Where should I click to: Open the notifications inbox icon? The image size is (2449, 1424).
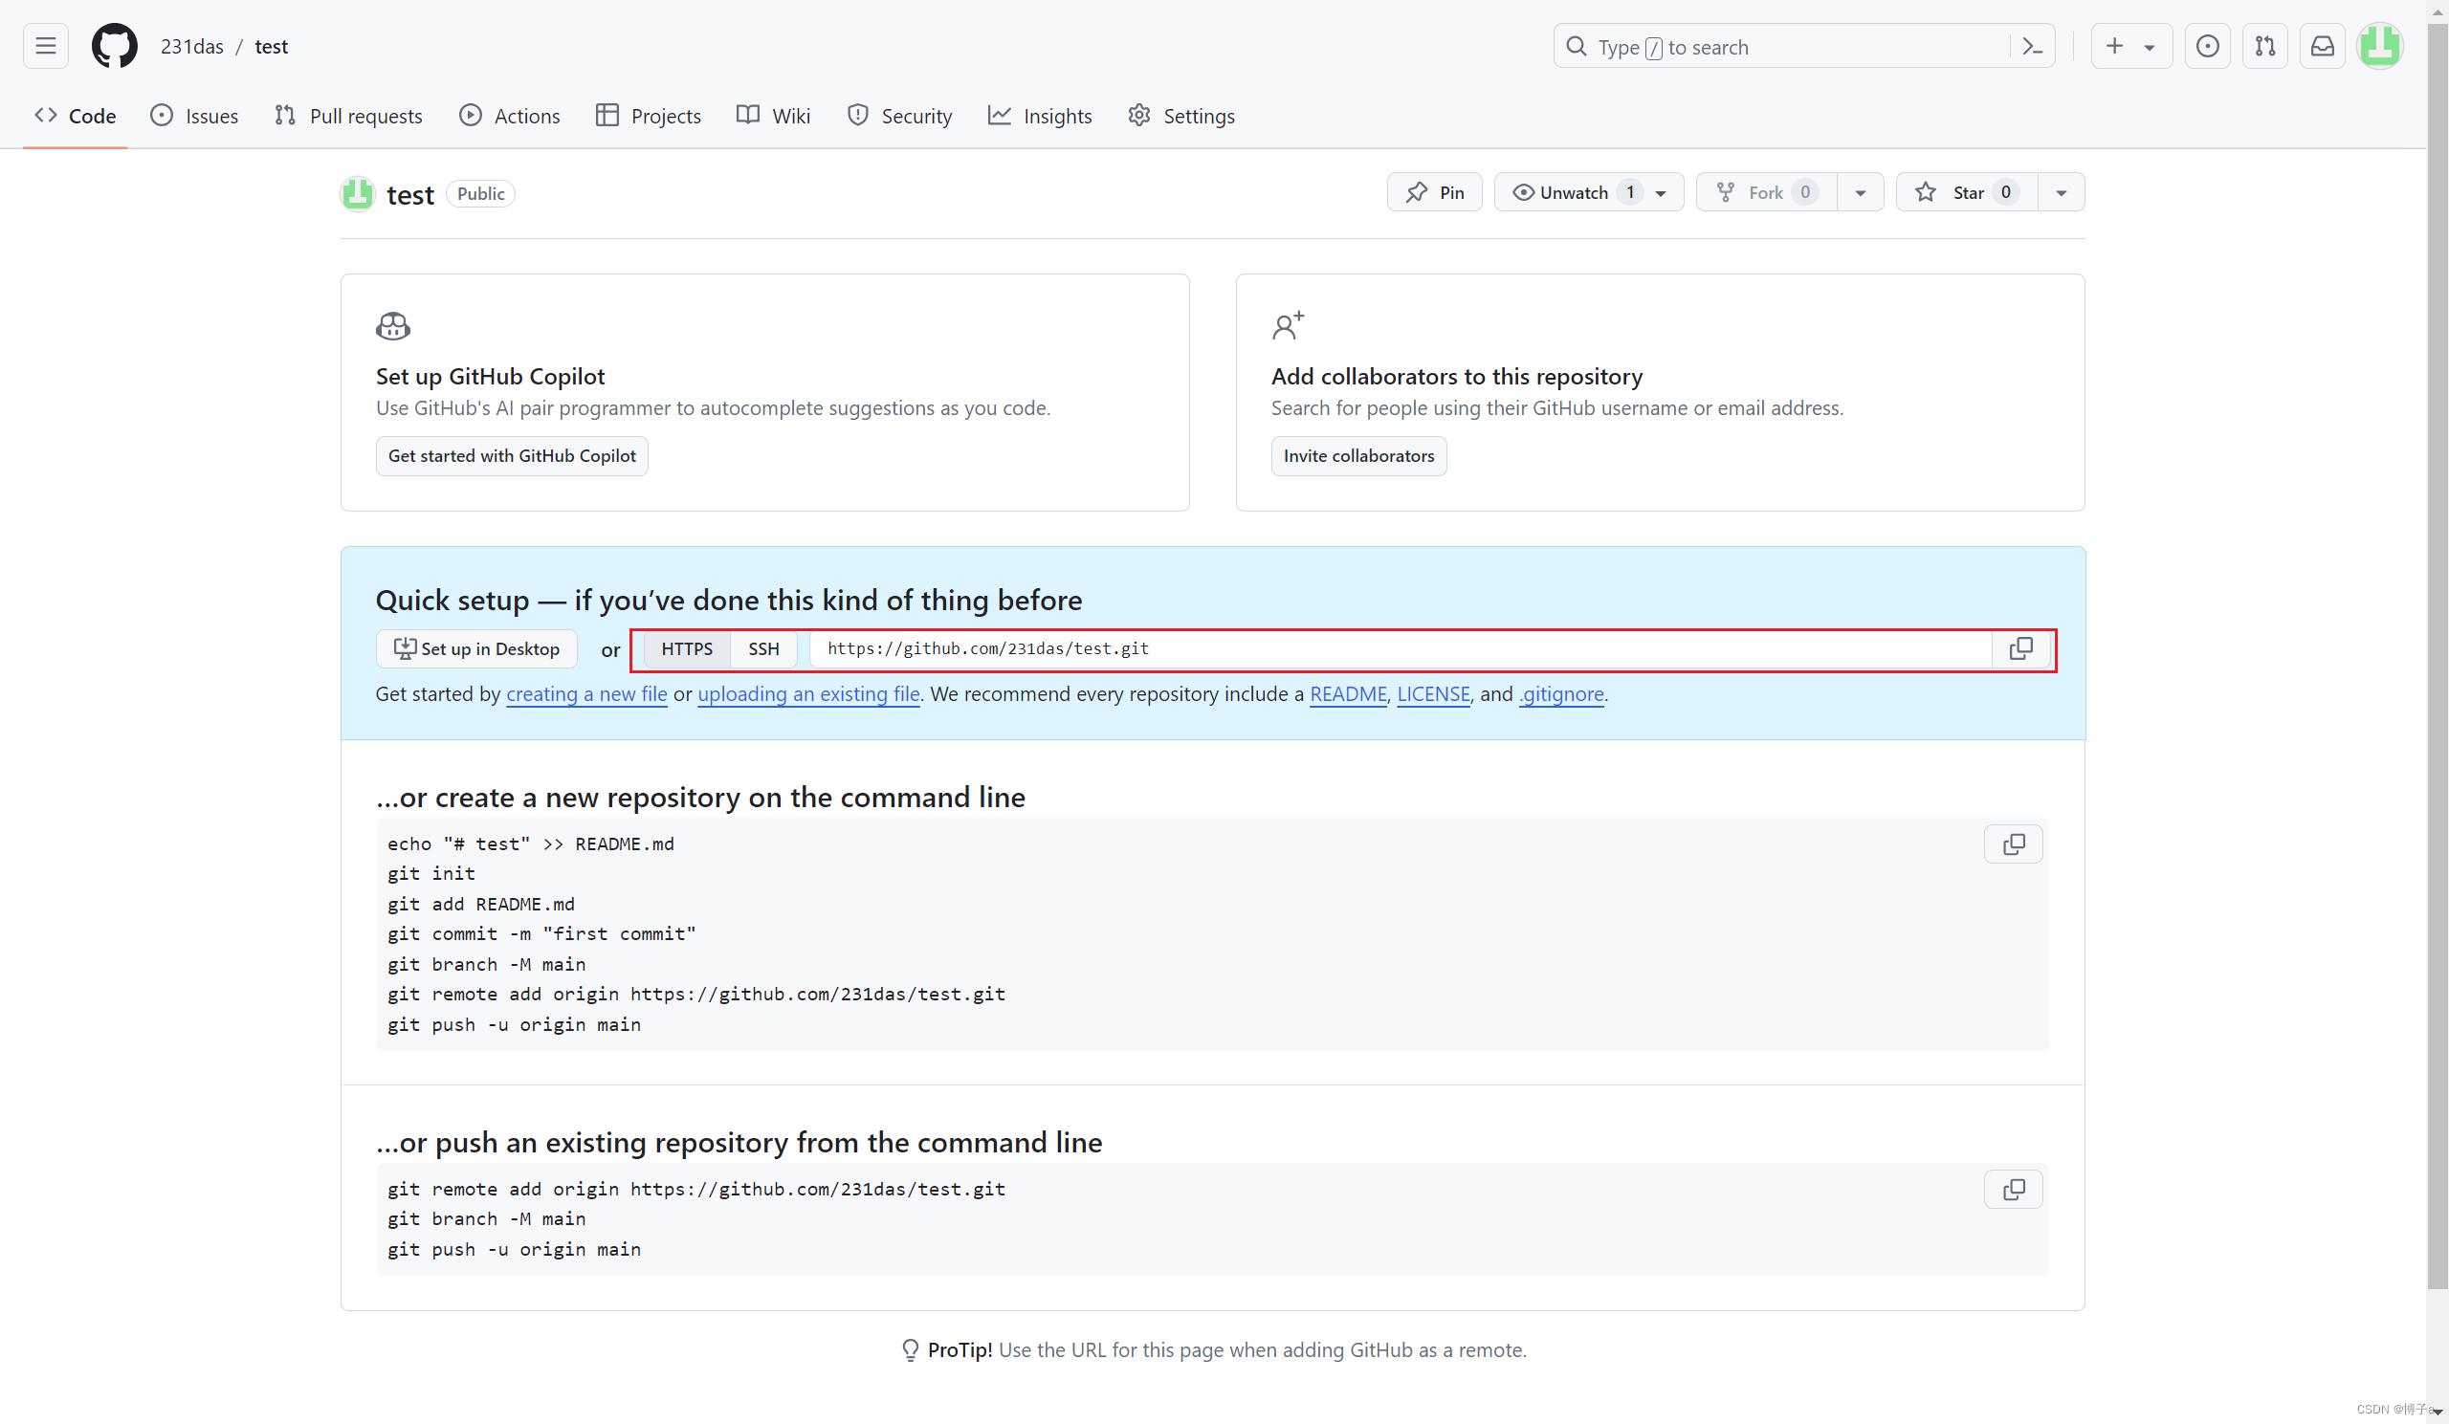[x=2323, y=46]
